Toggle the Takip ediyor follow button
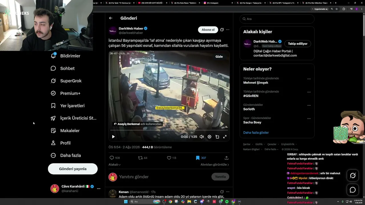 297,44
